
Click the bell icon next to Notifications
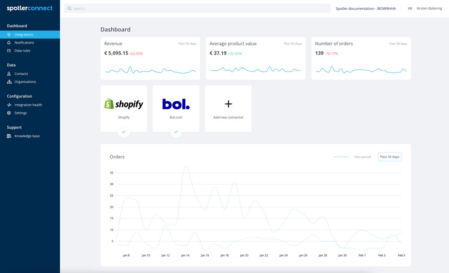coord(9,43)
